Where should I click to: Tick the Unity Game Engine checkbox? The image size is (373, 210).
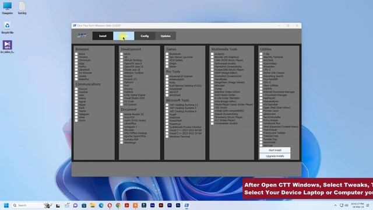pos(122,95)
